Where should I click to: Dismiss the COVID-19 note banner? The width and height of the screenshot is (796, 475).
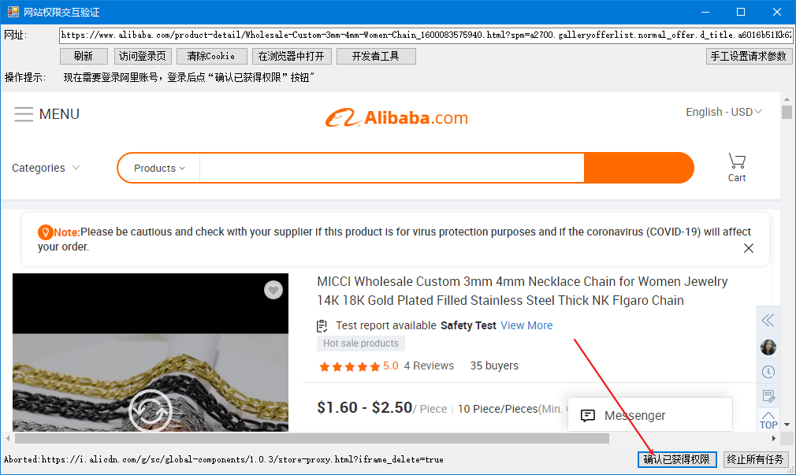coord(748,248)
